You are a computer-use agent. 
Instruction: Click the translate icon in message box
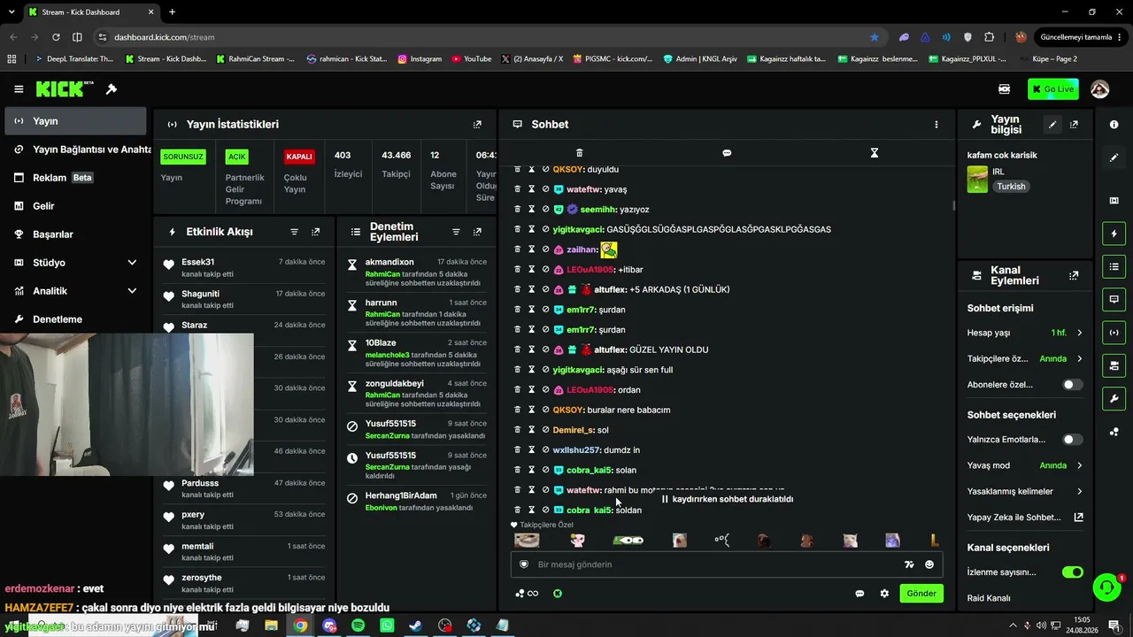tap(909, 564)
